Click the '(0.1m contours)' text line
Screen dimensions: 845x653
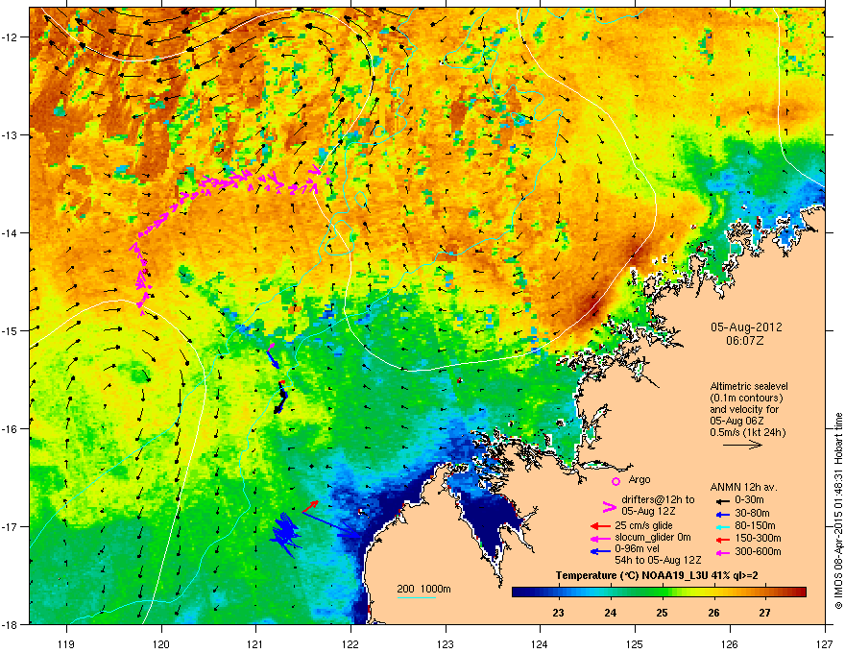tap(746, 399)
